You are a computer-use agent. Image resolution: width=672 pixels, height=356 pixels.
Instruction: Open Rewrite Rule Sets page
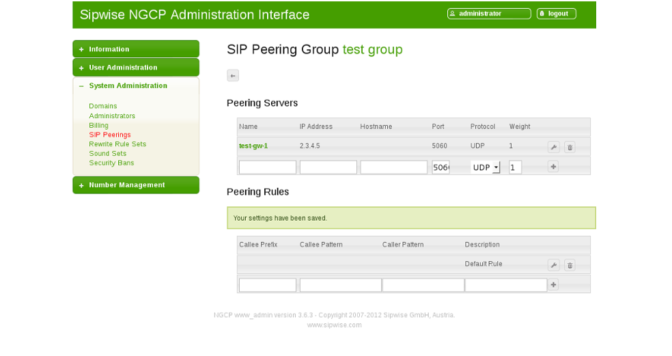(117, 144)
